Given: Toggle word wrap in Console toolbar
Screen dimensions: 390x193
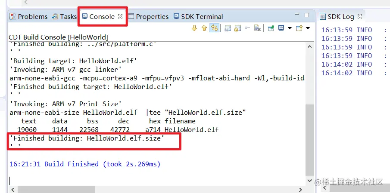Looking at the screenshot, I should [247, 27].
